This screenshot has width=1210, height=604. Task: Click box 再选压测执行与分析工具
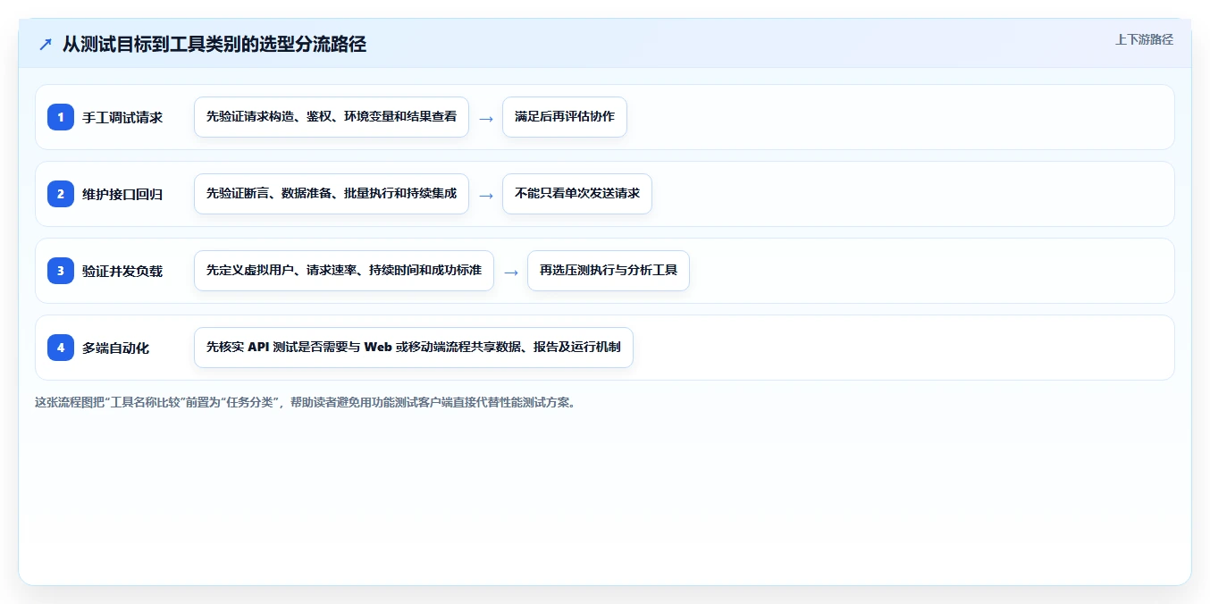coord(609,271)
